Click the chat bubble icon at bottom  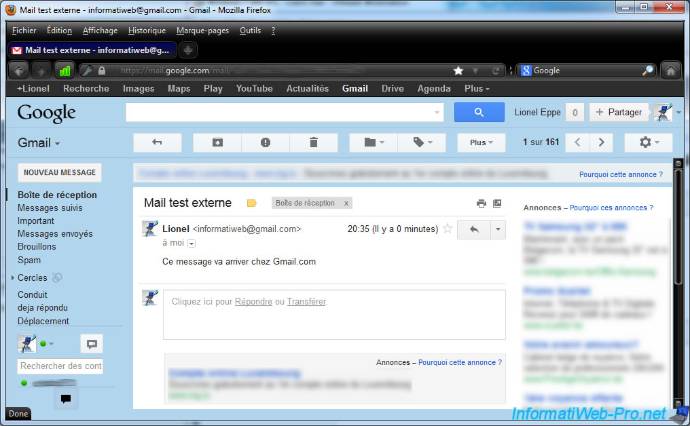pos(66,399)
